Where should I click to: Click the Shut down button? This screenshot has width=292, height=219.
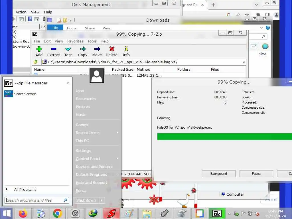(86, 200)
